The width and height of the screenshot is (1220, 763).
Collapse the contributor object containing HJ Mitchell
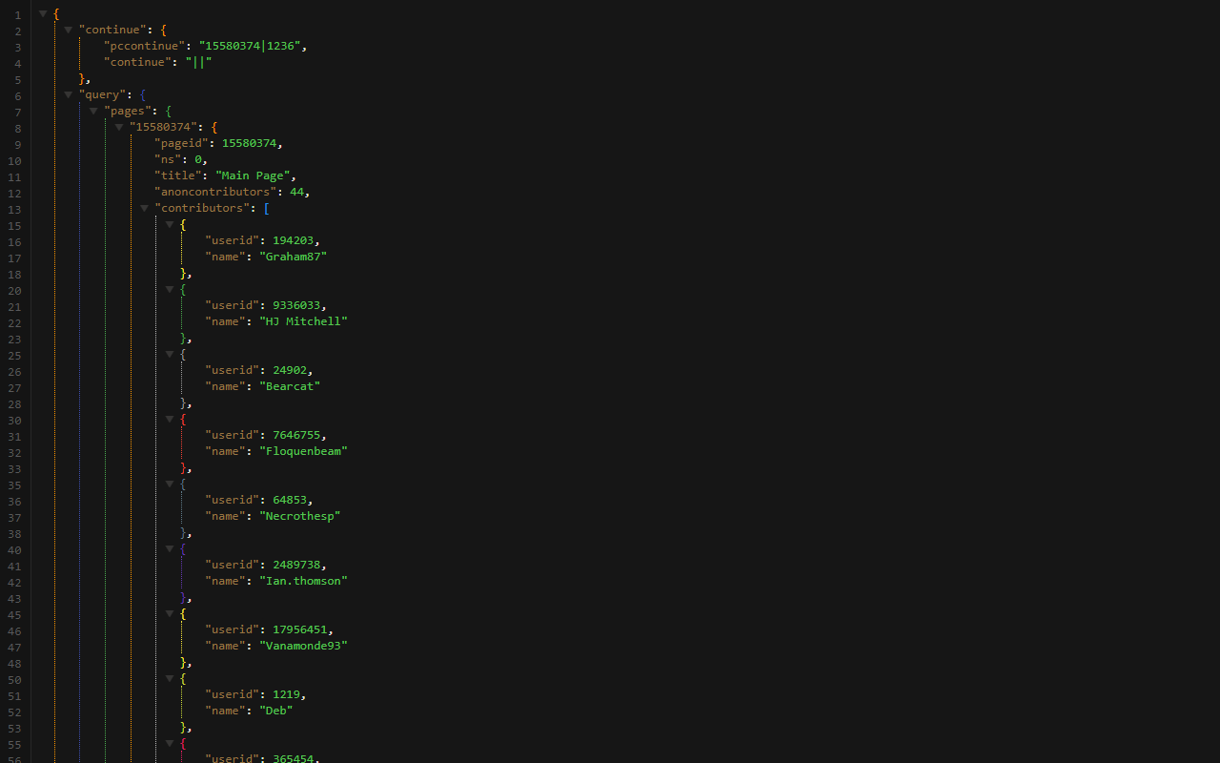(170, 290)
